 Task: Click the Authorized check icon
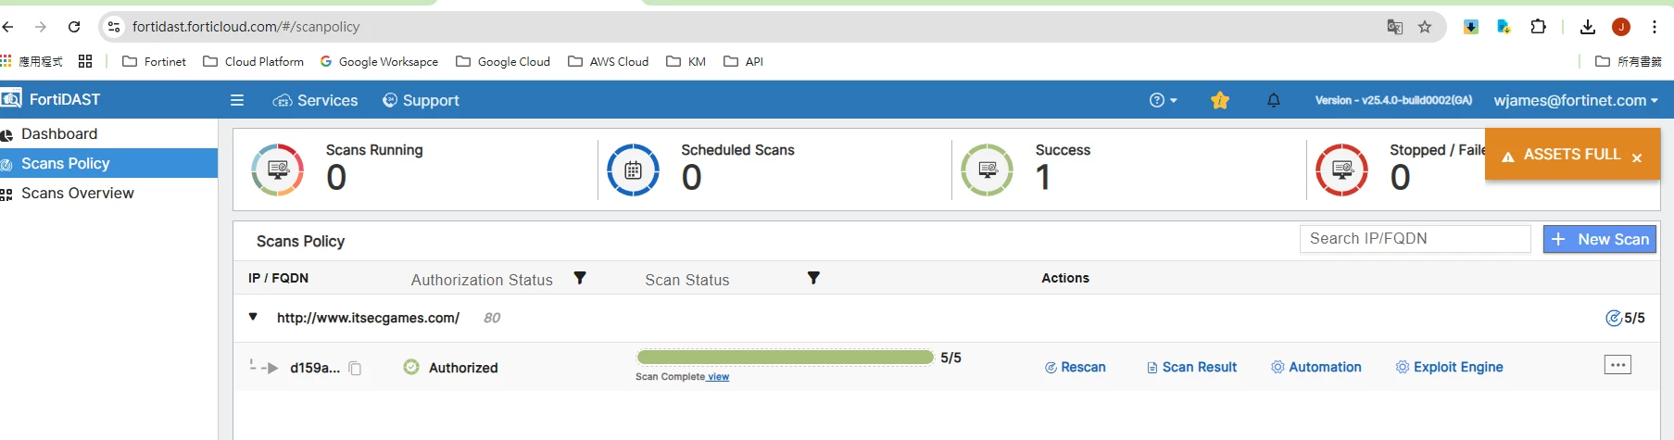tap(411, 367)
